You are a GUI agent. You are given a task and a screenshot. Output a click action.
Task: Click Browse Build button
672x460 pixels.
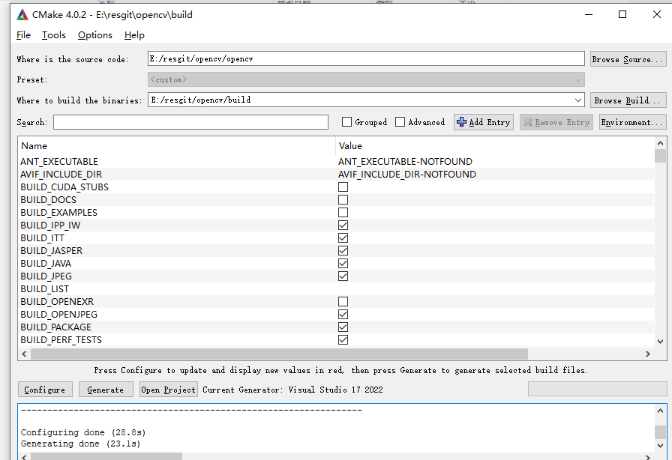click(628, 100)
